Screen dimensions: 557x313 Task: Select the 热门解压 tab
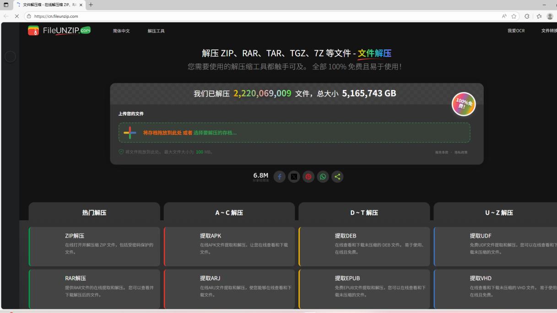[x=94, y=212]
